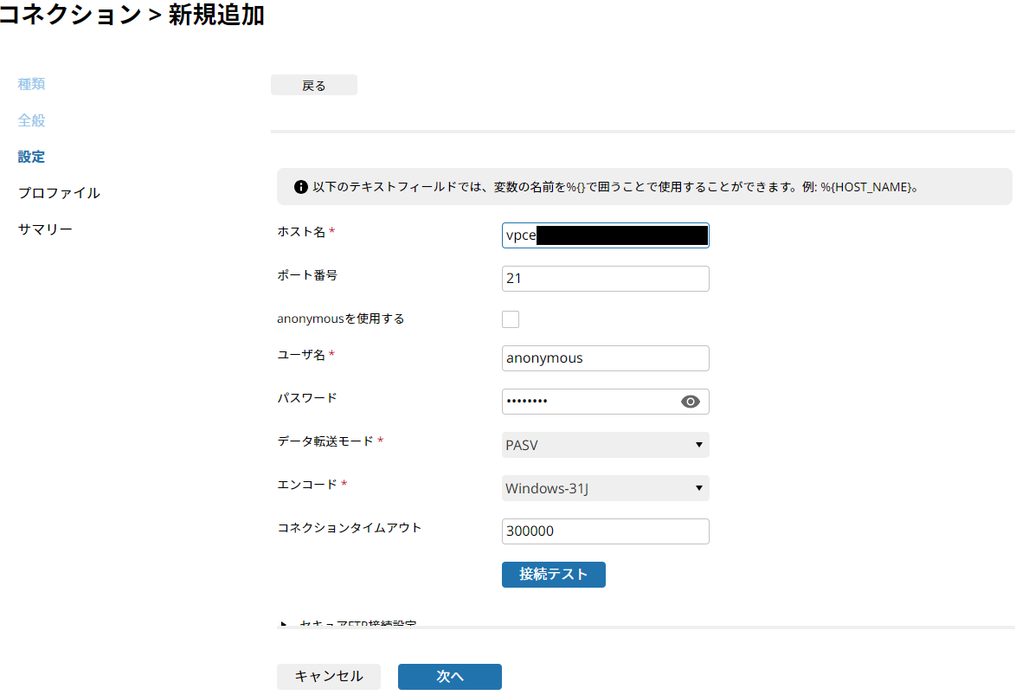Go to the 種類 step in sidebar
This screenshot has height=695, width=1022.
click(31, 84)
